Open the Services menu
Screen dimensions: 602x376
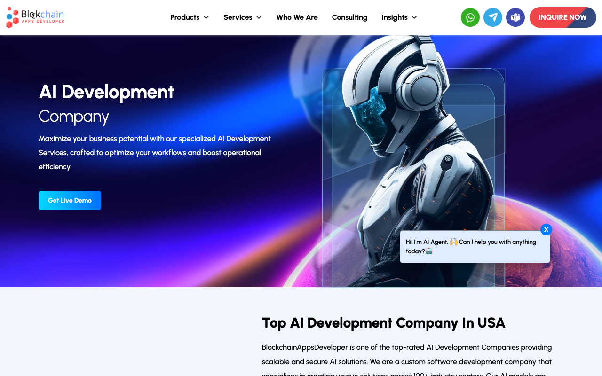[x=238, y=17]
